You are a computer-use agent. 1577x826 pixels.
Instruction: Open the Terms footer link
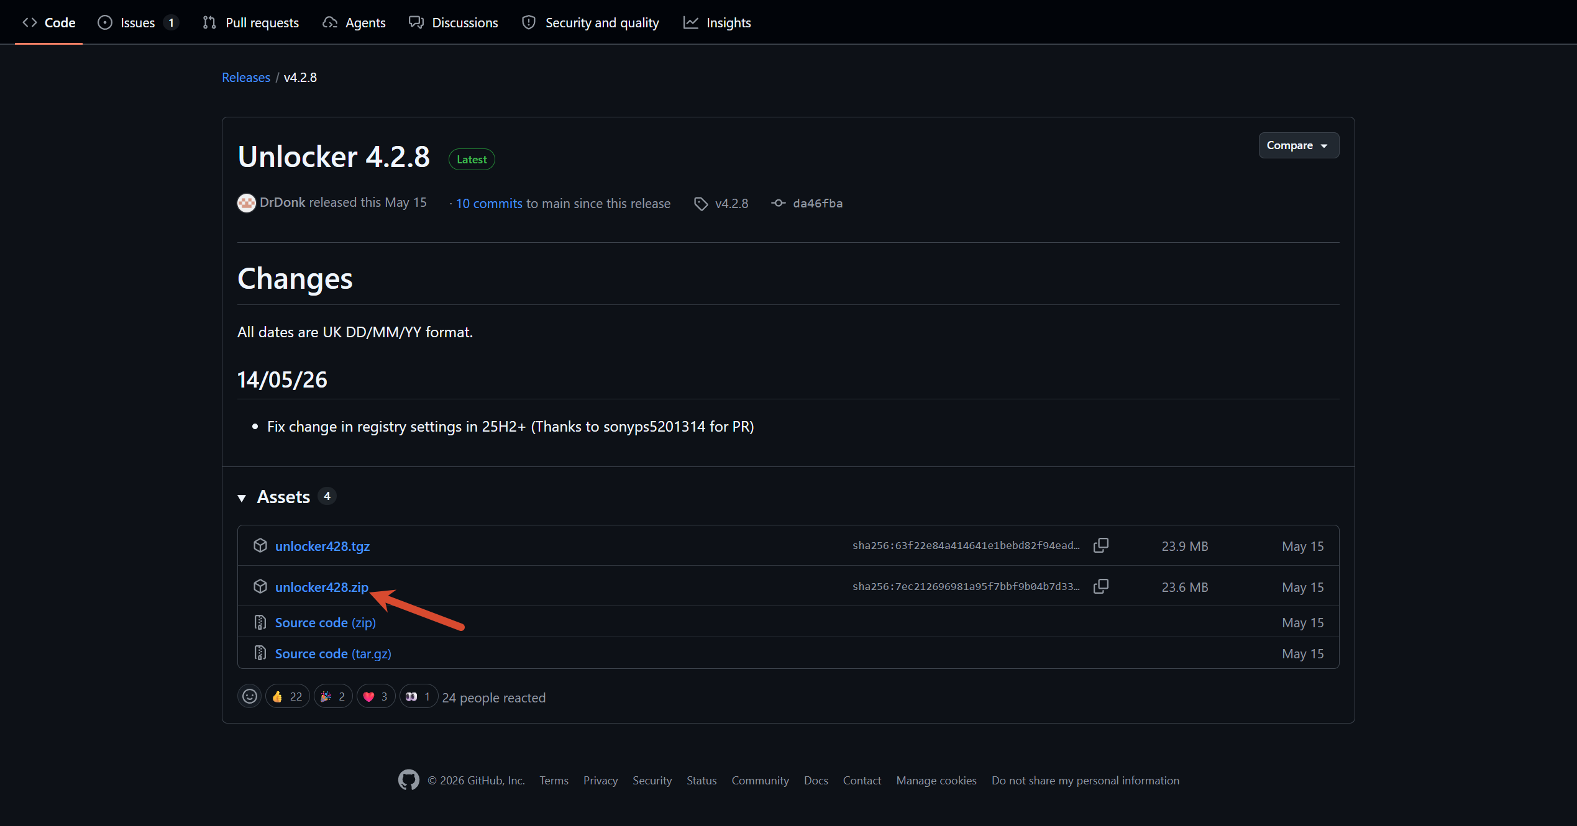tap(554, 780)
